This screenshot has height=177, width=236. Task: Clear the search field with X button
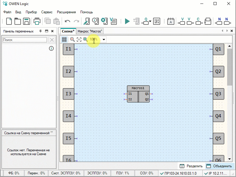52,40
